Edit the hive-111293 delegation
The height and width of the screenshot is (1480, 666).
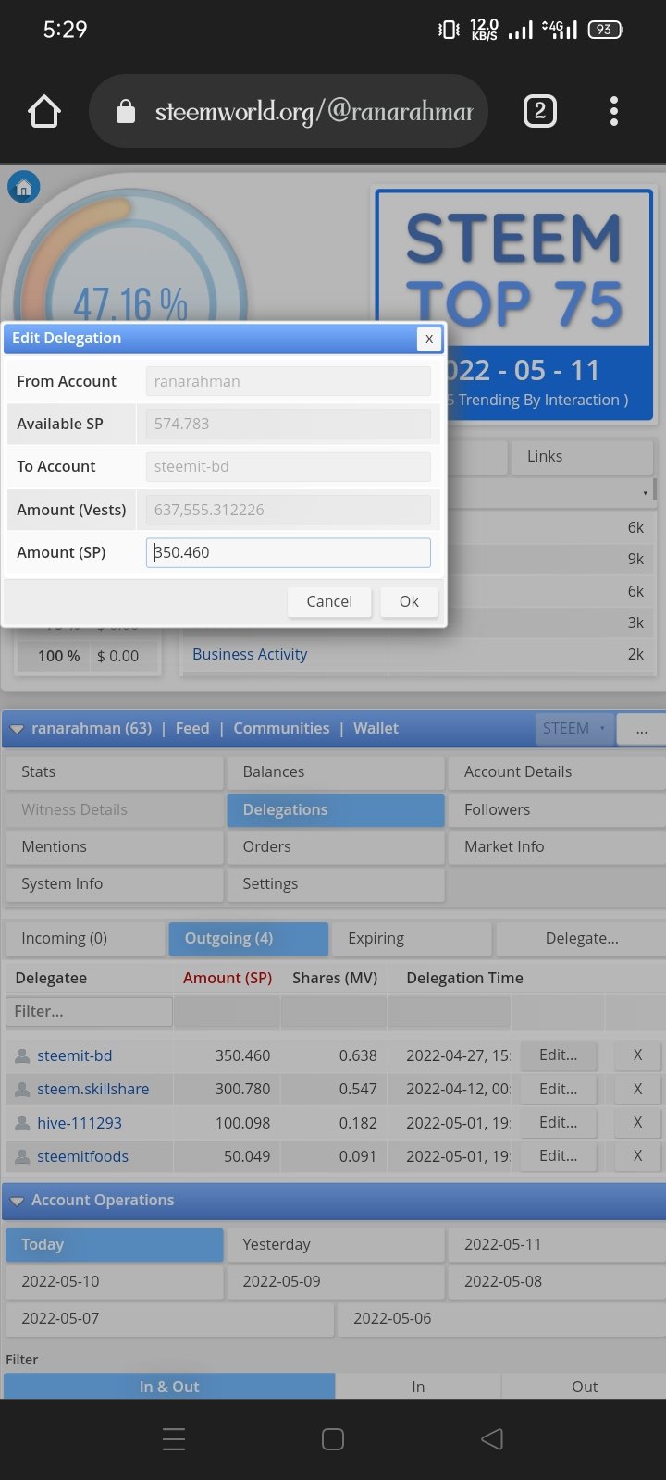pyautogui.click(x=559, y=1122)
